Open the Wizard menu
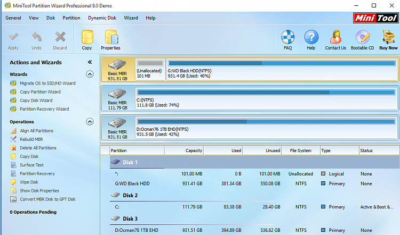This screenshot has width=400, height=235. click(131, 18)
